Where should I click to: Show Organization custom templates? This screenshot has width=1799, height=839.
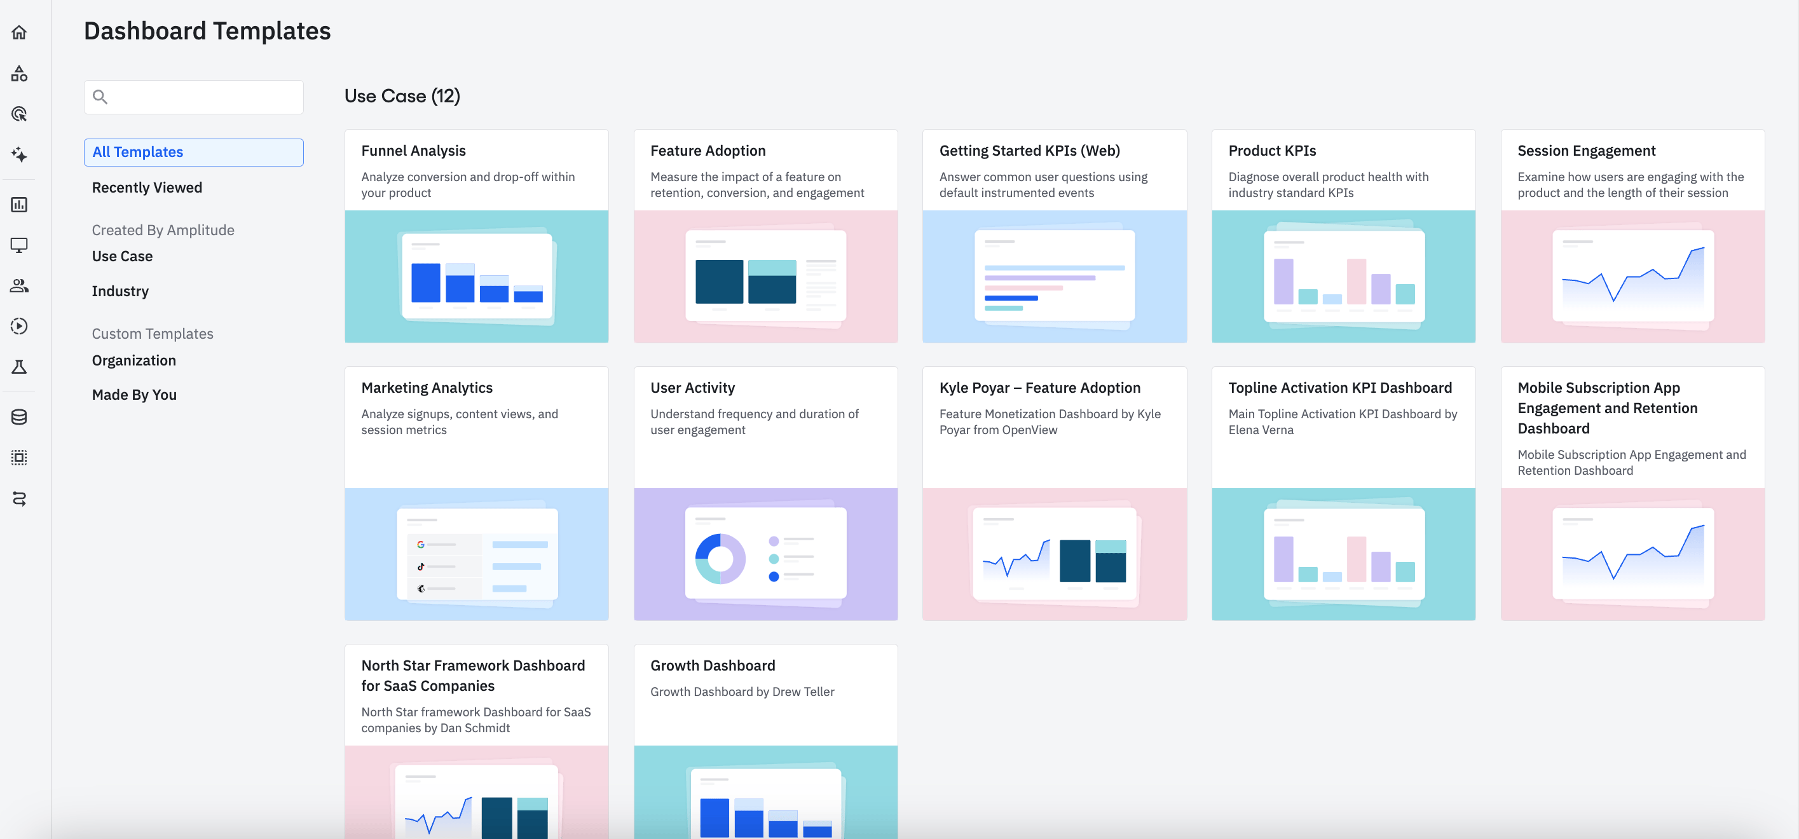133,360
